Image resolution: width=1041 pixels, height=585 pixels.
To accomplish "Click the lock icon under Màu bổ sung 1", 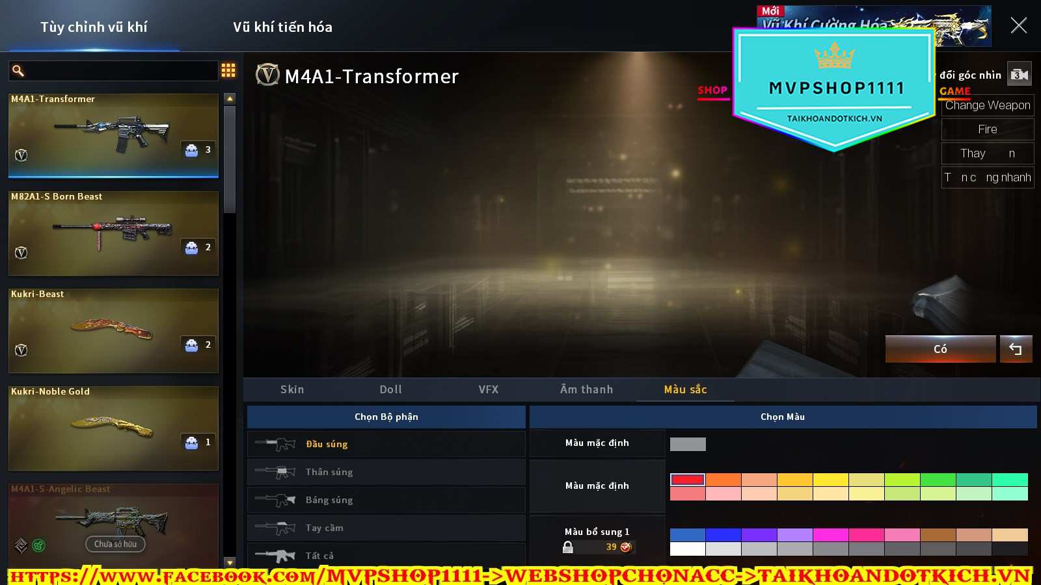I will (x=568, y=547).
